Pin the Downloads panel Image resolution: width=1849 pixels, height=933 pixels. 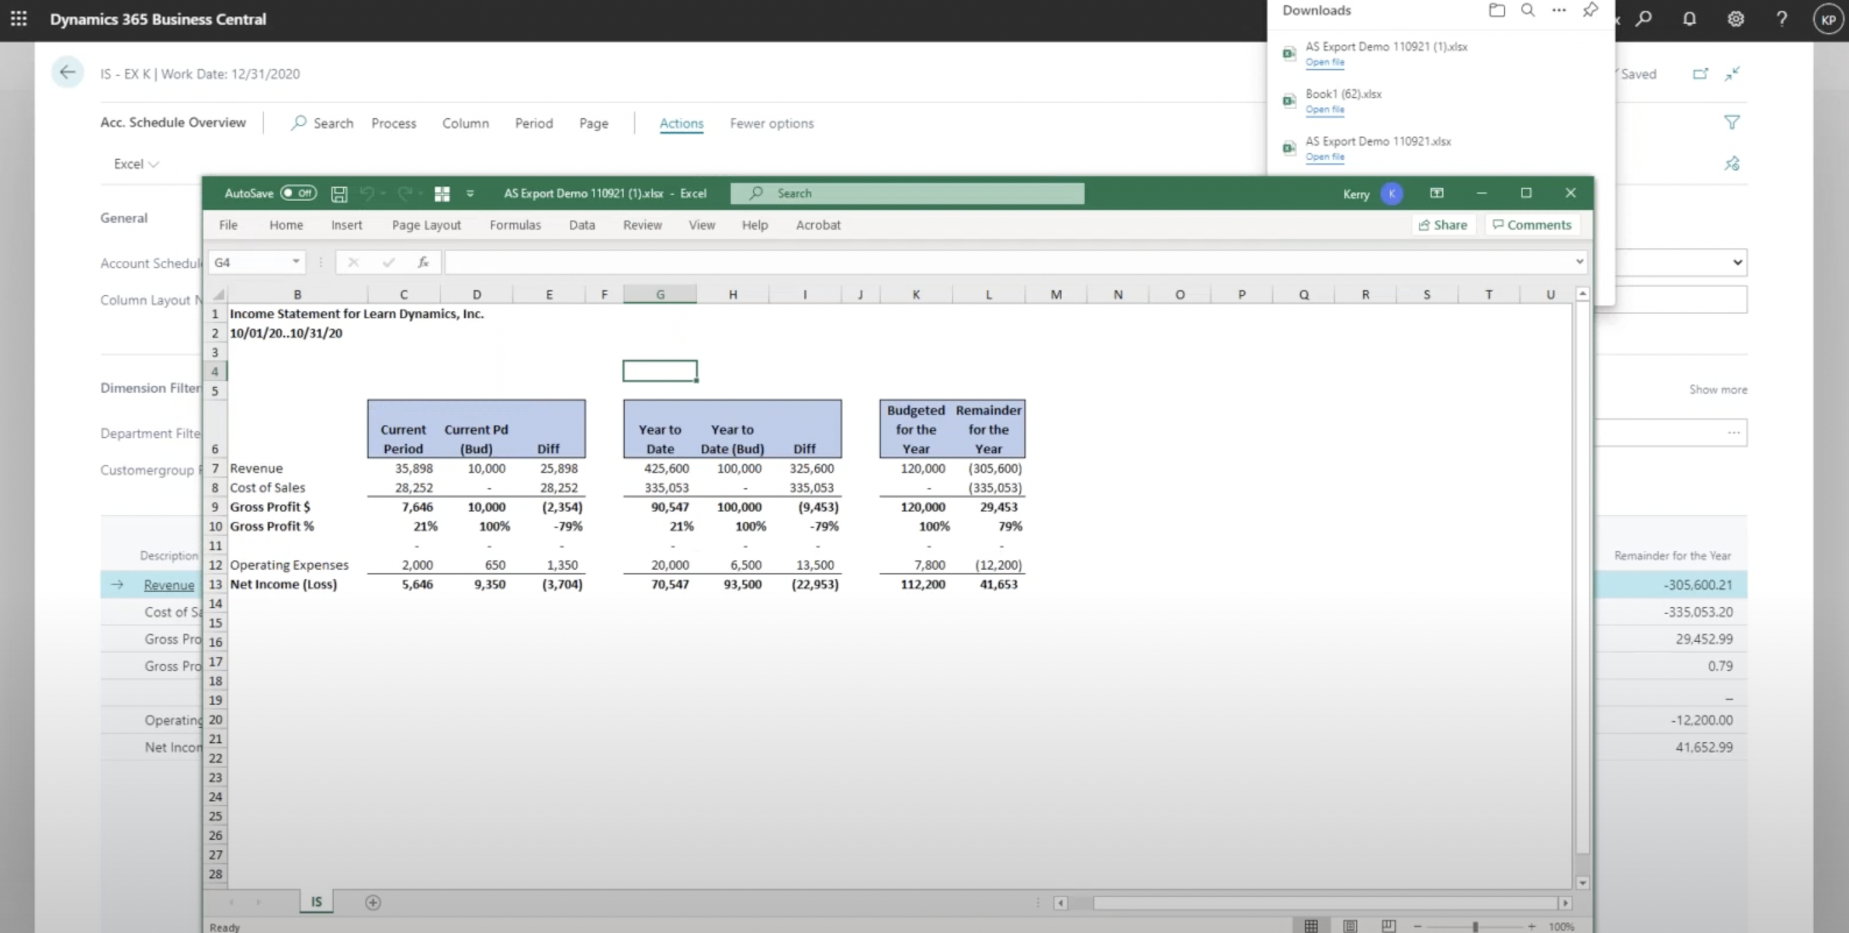(1590, 10)
